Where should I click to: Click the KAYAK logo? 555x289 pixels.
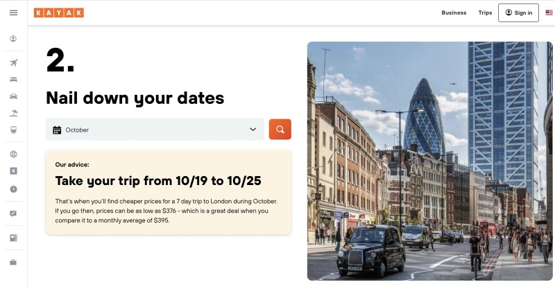click(x=58, y=12)
